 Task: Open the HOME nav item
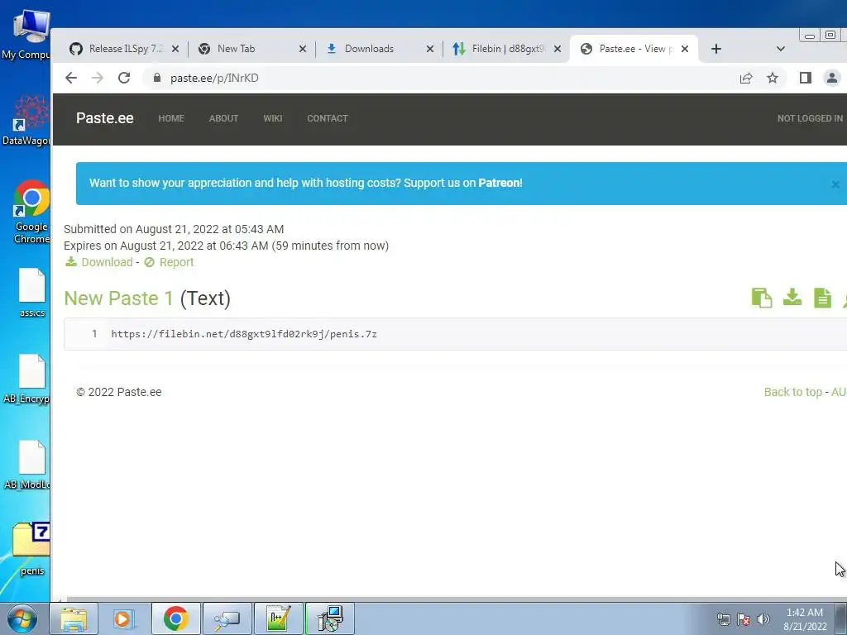click(171, 118)
